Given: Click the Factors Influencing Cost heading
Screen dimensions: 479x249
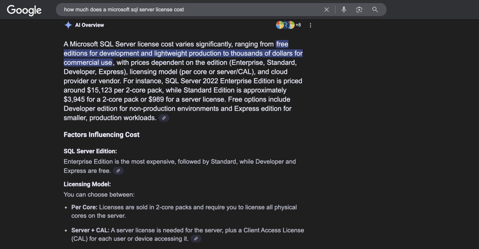Looking at the screenshot, I should point(102,135).
